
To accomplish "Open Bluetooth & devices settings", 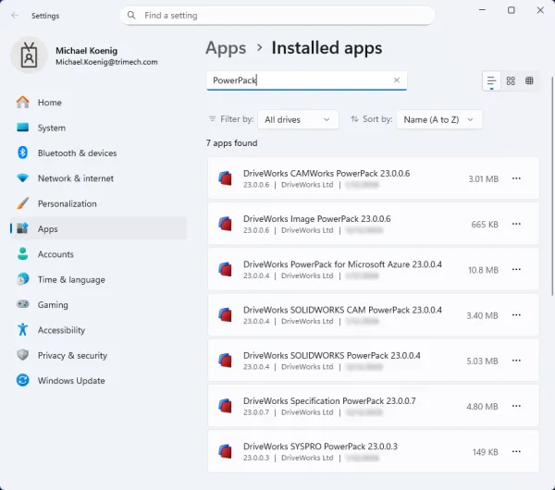I will coord(98,153).
